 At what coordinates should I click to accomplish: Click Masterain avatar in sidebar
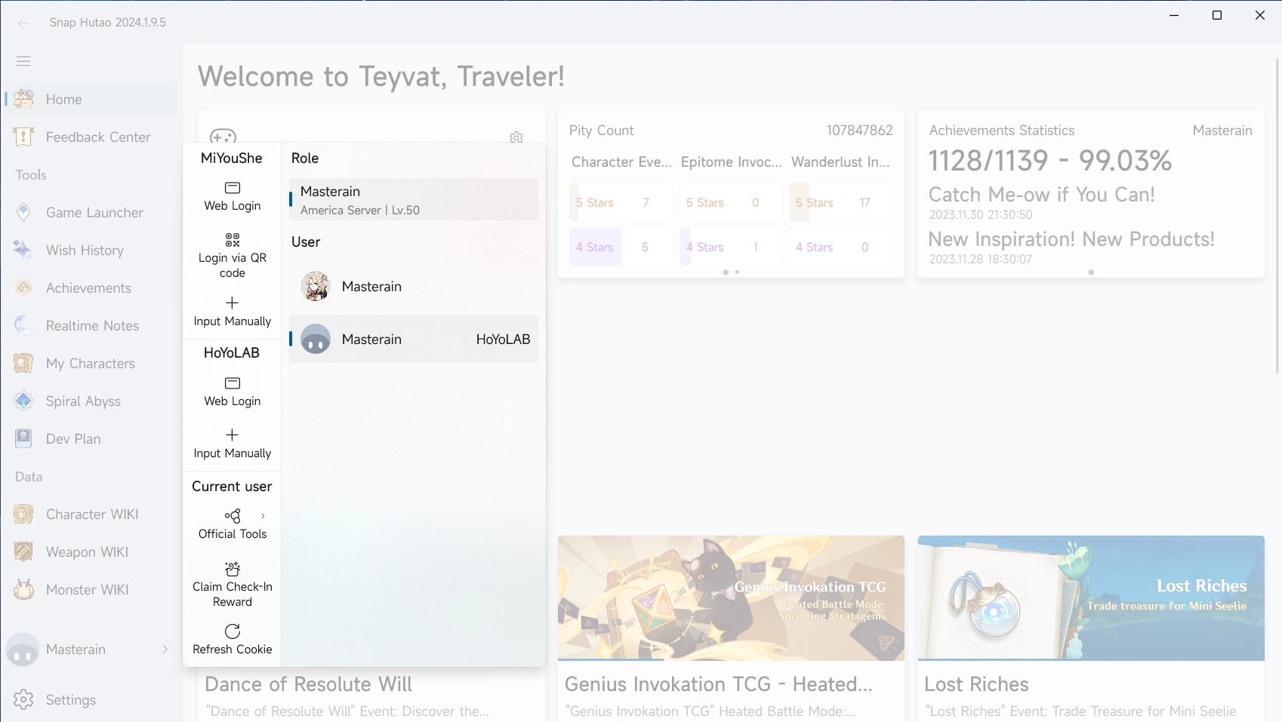pos(23,650)
